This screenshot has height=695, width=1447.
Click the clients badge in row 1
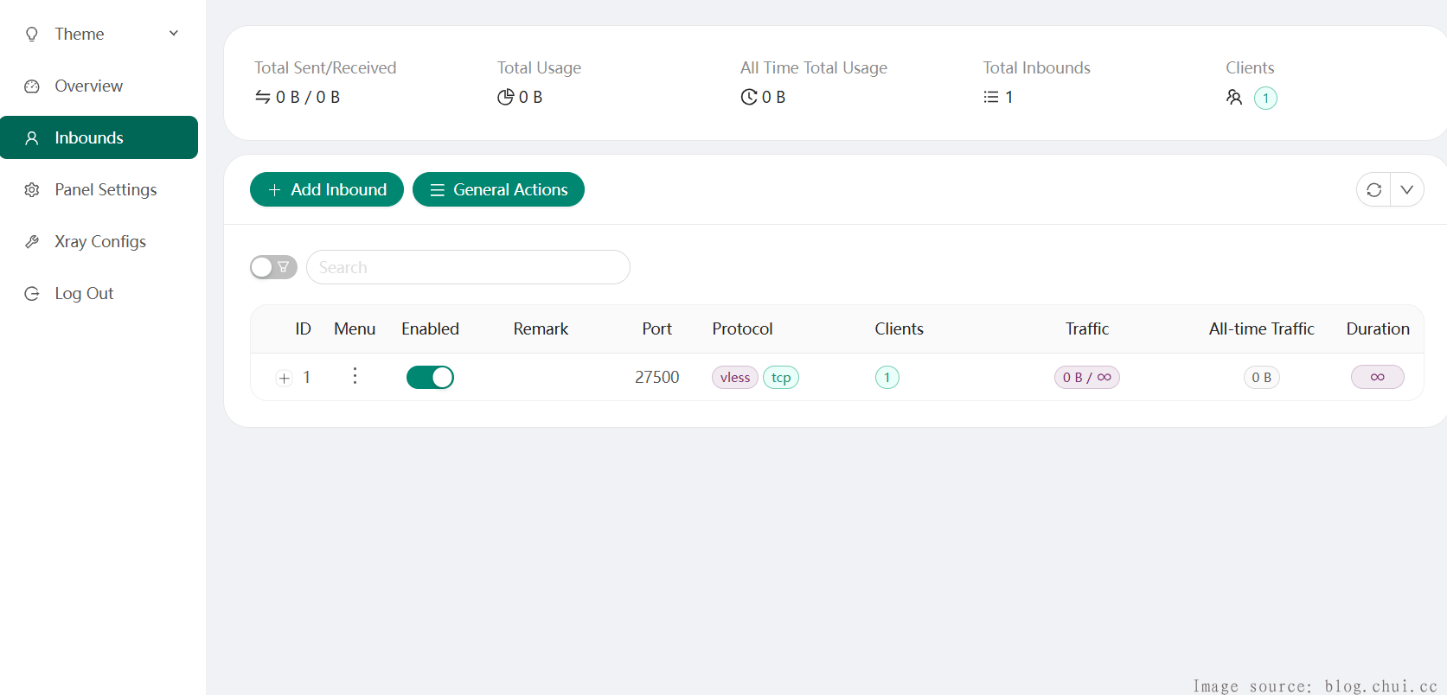click(x=887, y=378)
